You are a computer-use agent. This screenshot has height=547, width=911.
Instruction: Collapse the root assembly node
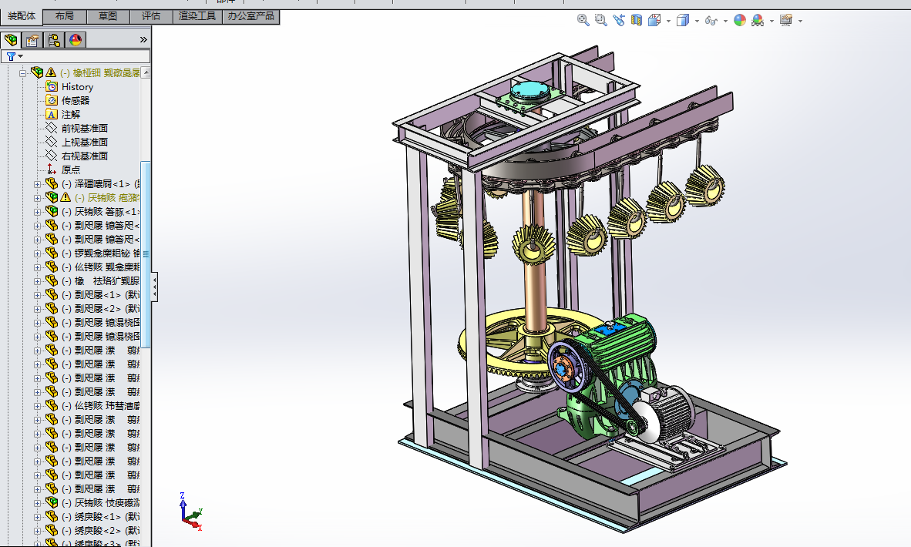[x=22, y=72]
